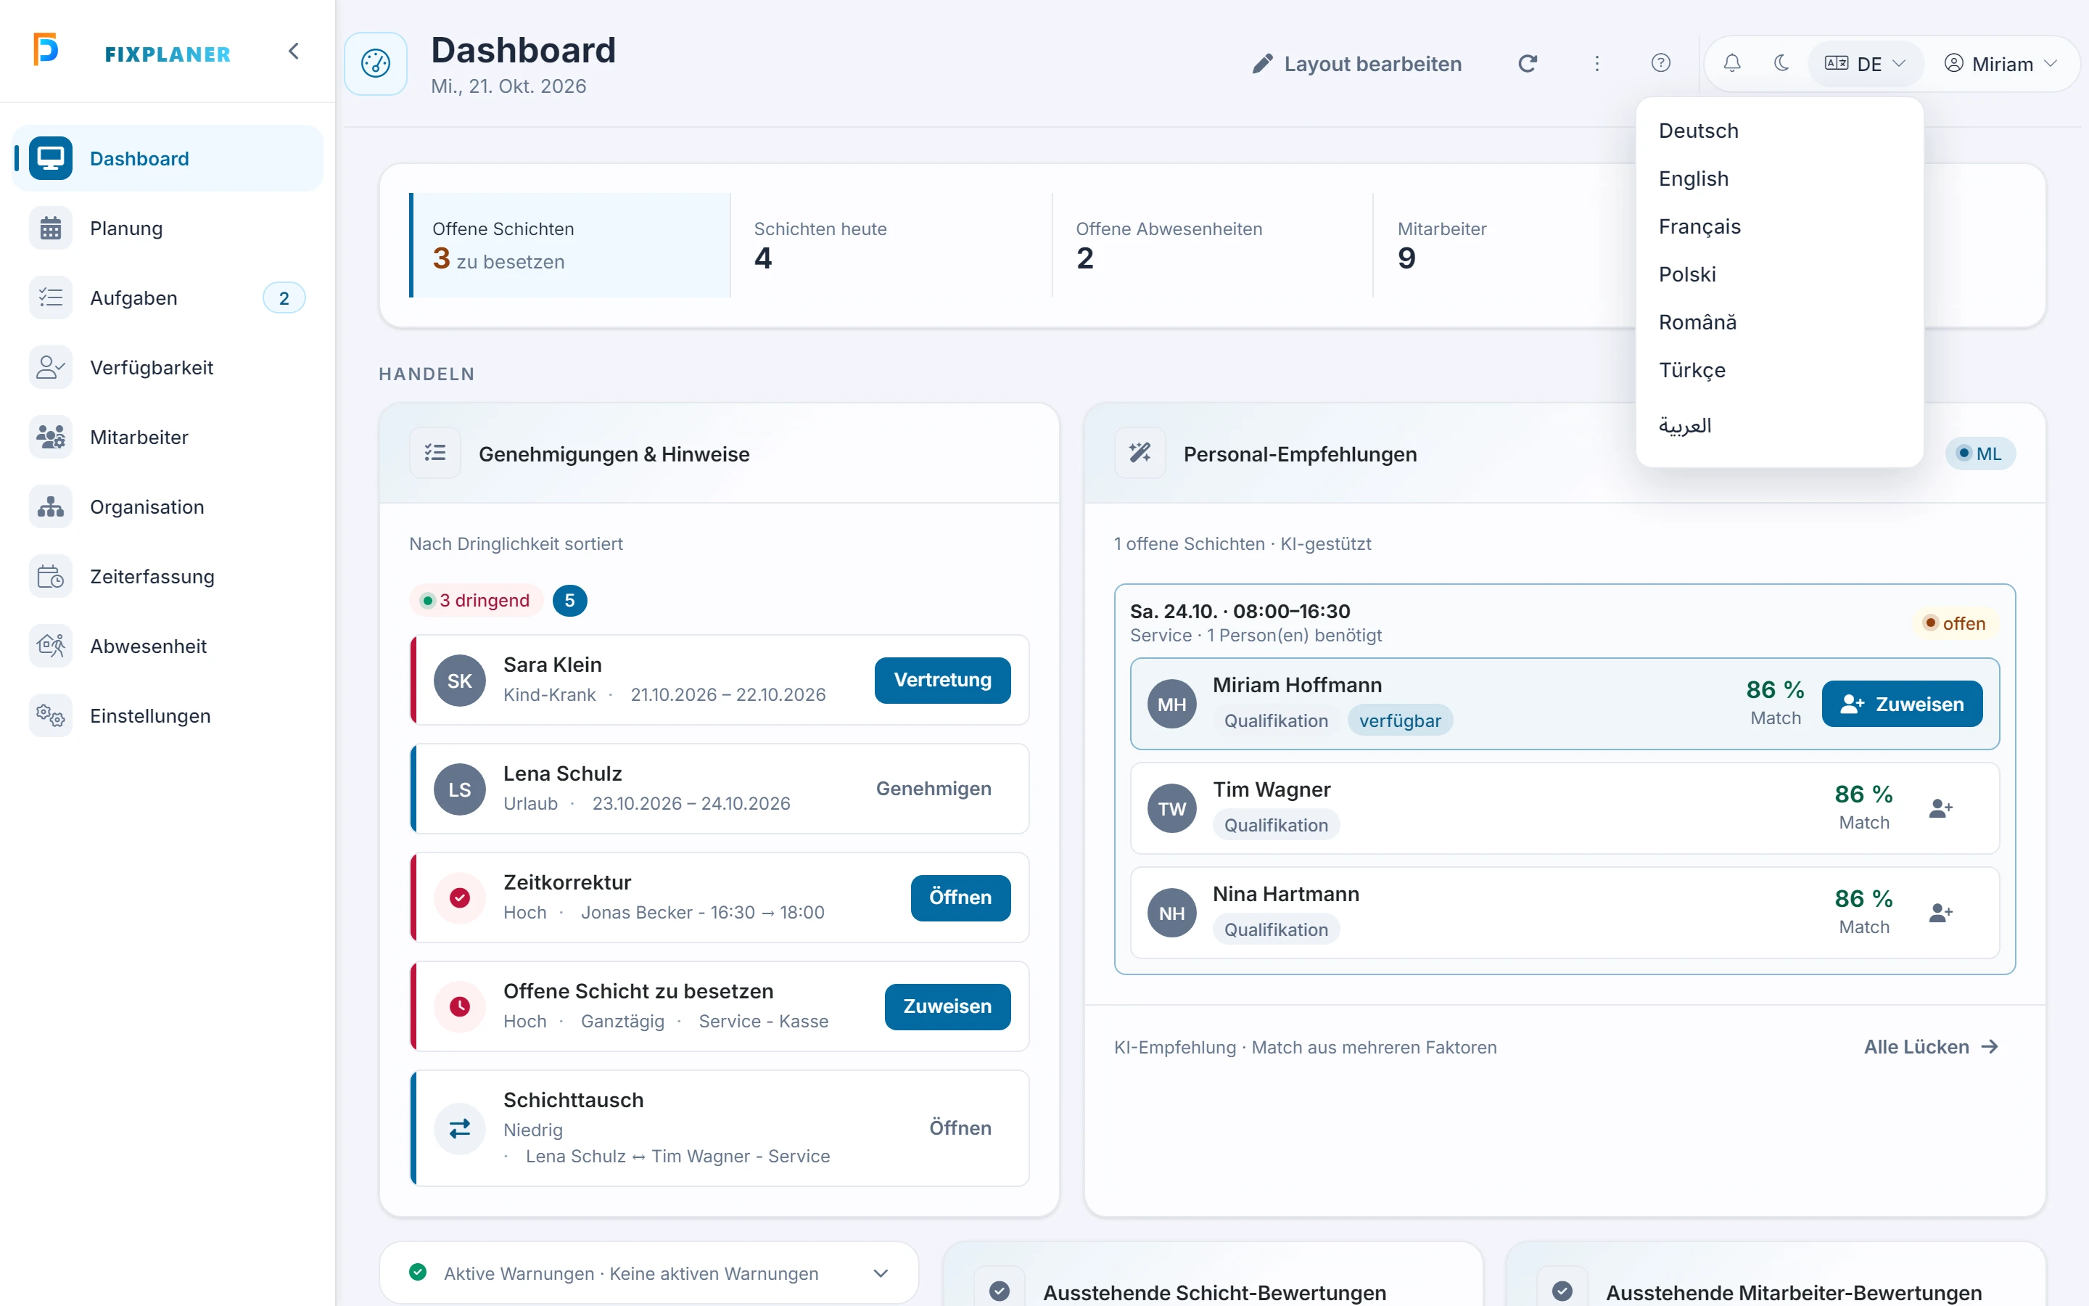The width and height of the screenshot is (2089, 1306).
Task: Click Zuweisen for Offene Schicht
Action: 947,1007
